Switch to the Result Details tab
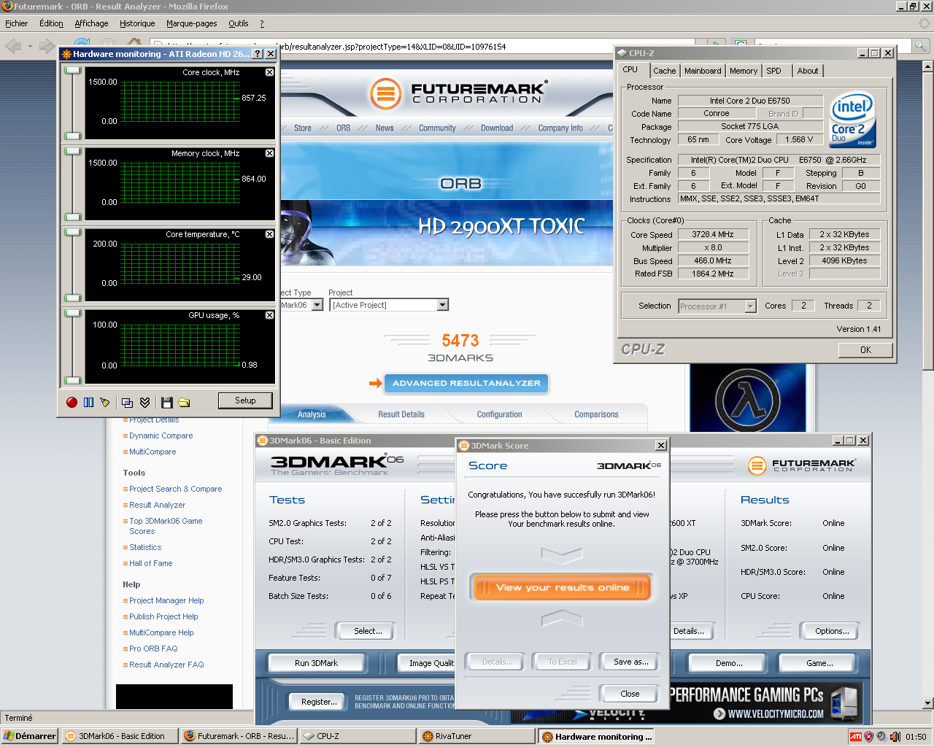This screenshot has width=934, height=747. tap(401, 414)
